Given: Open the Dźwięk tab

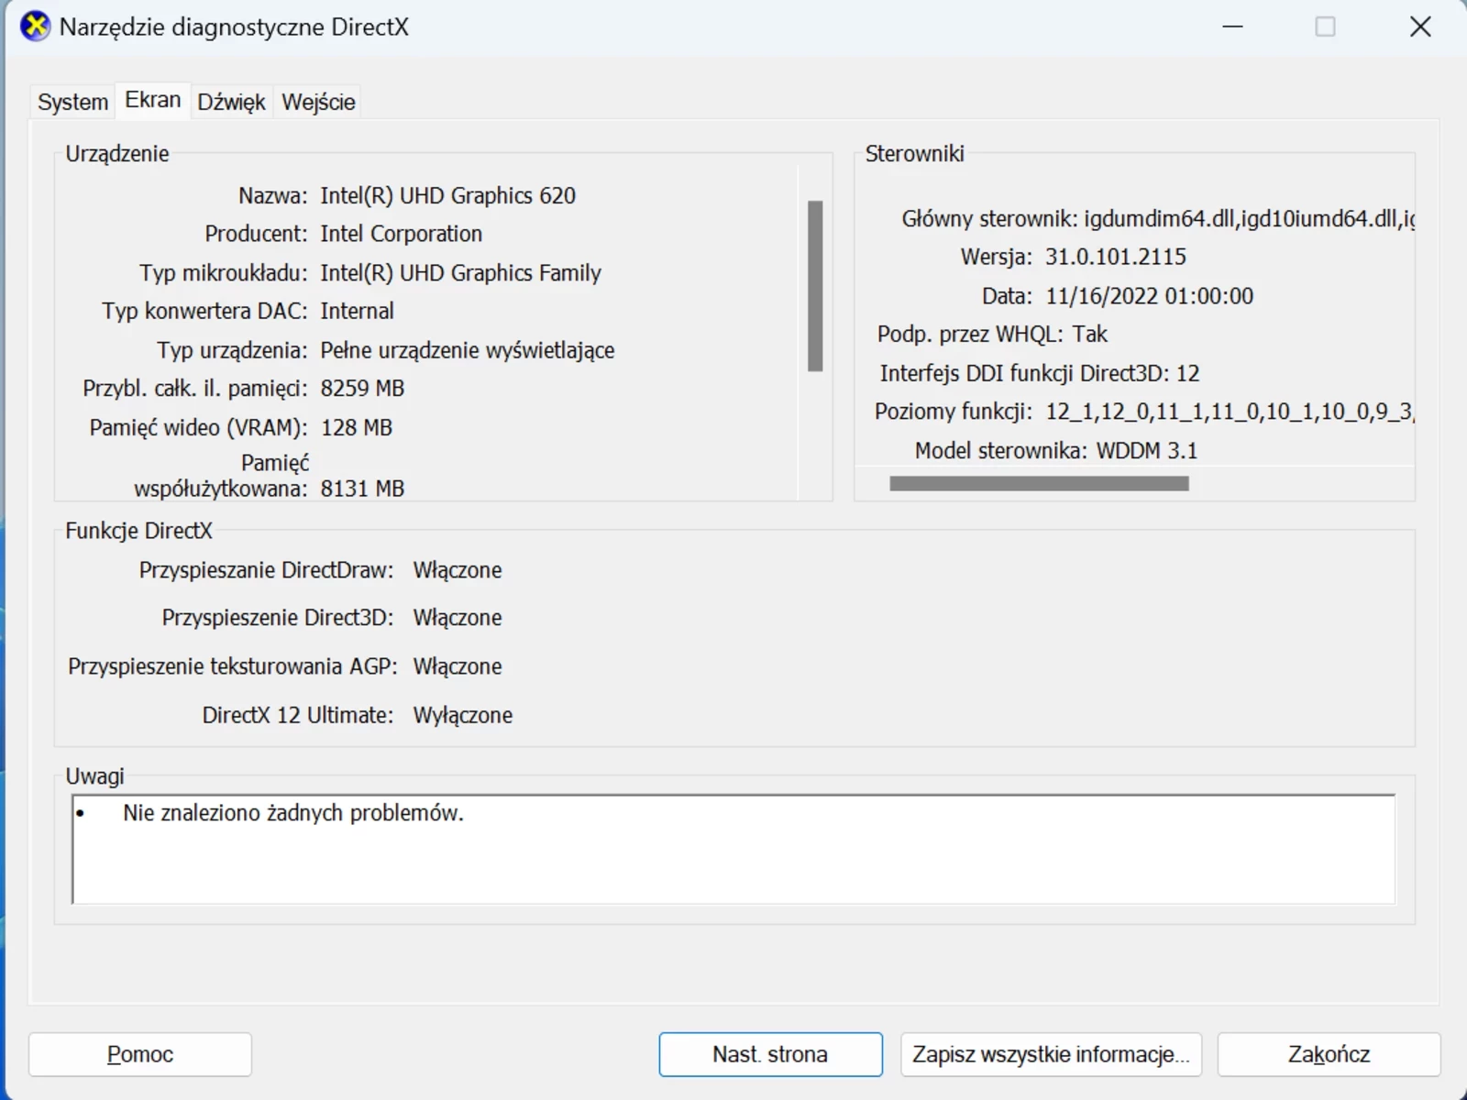Looking at the screenshot, I should tap(231, 102).
